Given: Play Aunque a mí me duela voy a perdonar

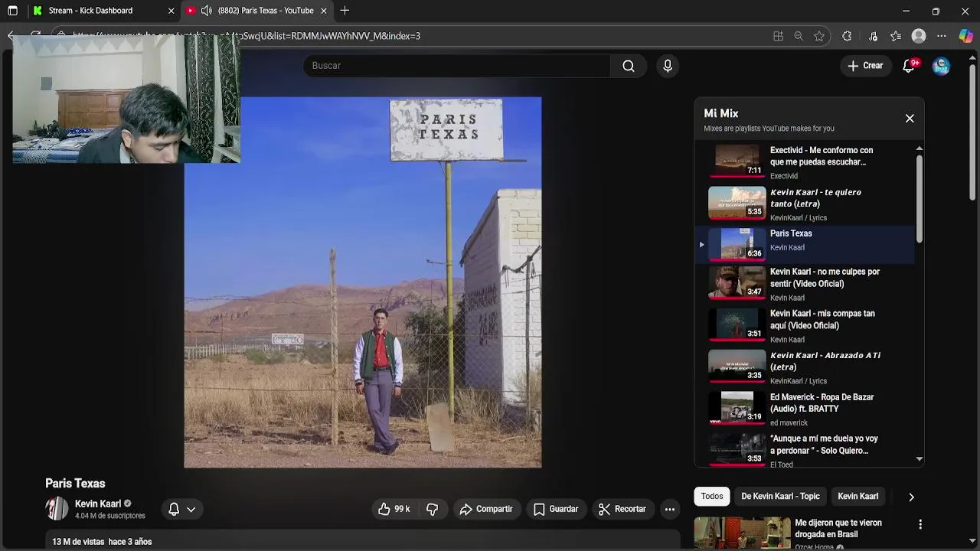Looking at the screenshot, I should click(805, 451).
